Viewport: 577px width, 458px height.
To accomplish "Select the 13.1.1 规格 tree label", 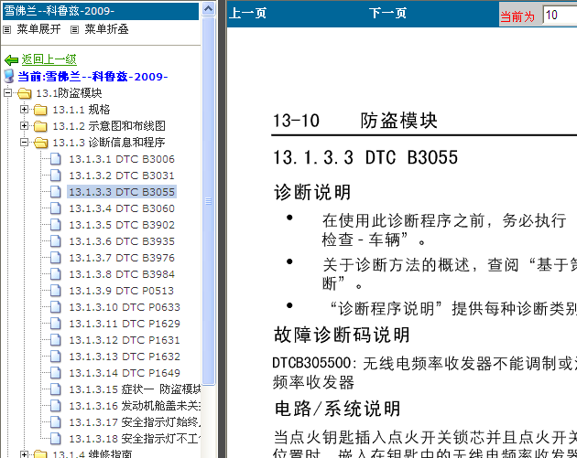I will [82, 110].
